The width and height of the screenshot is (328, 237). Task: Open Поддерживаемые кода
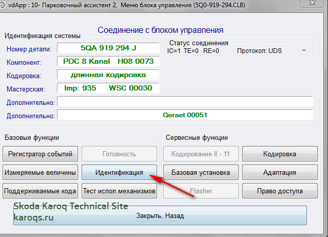(41, 191)
